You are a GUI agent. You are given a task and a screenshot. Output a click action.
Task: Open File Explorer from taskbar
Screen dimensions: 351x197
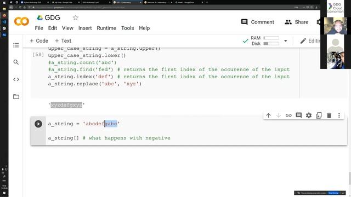pyautogui.click(x=4, y=9)
